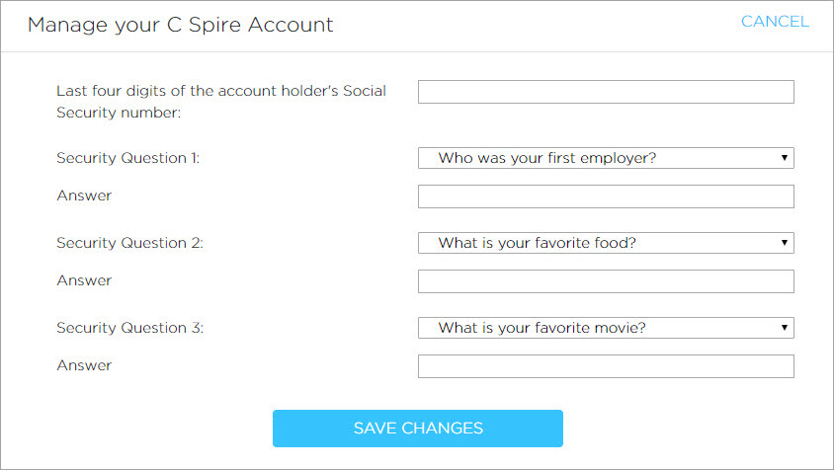Viewport: 834px width, 470px height.
Task: Click the 'Security Question 3:' label
Action: click(129, 328)
